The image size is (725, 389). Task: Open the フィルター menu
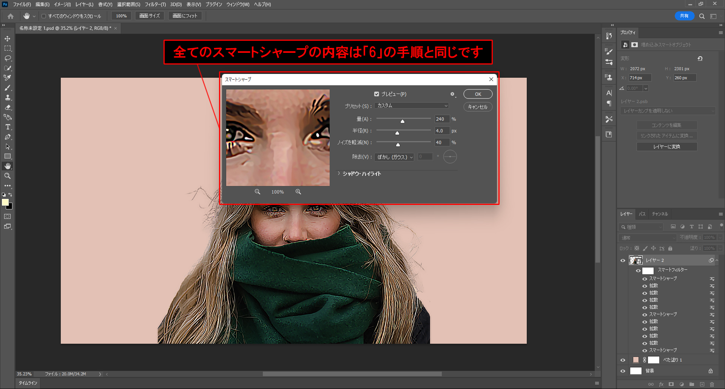tap(155, 5)
